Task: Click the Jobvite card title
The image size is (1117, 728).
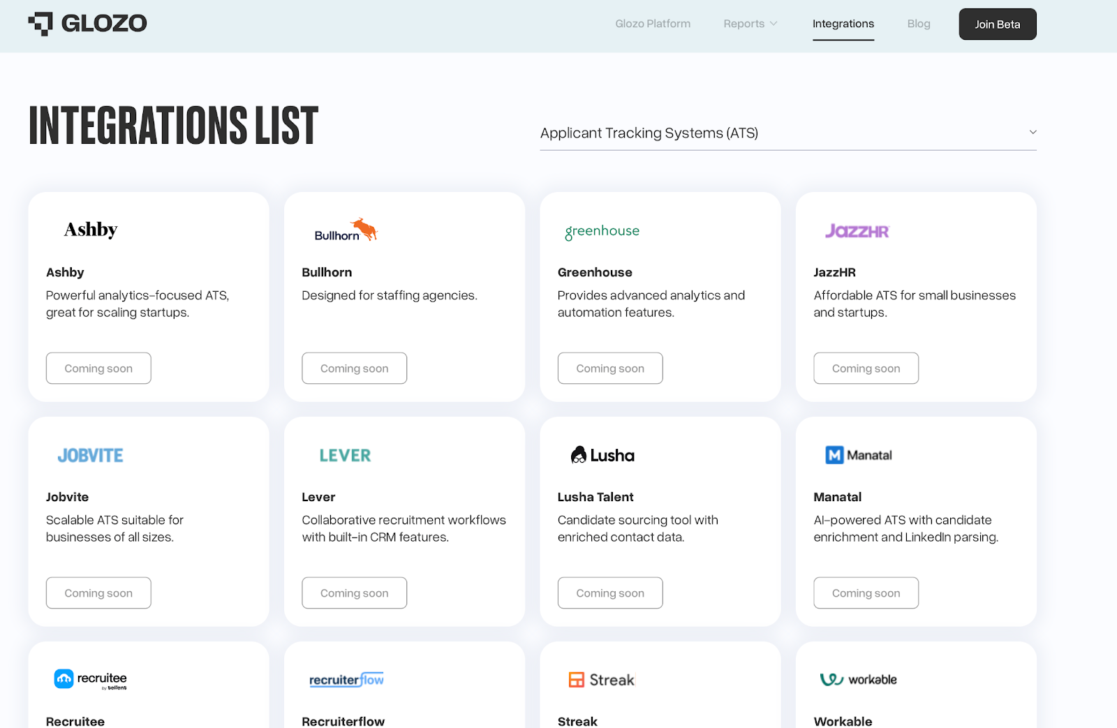Action: coord(67,497)
